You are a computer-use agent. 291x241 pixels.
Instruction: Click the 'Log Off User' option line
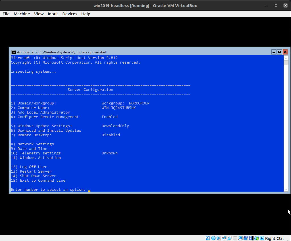coord(29,167)
